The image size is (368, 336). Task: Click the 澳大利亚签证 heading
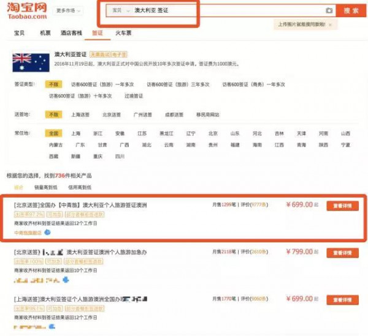pos(71,54)
